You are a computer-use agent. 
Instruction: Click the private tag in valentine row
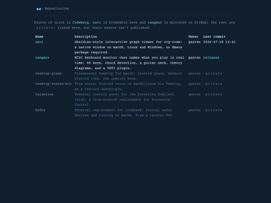click(213, 94)
